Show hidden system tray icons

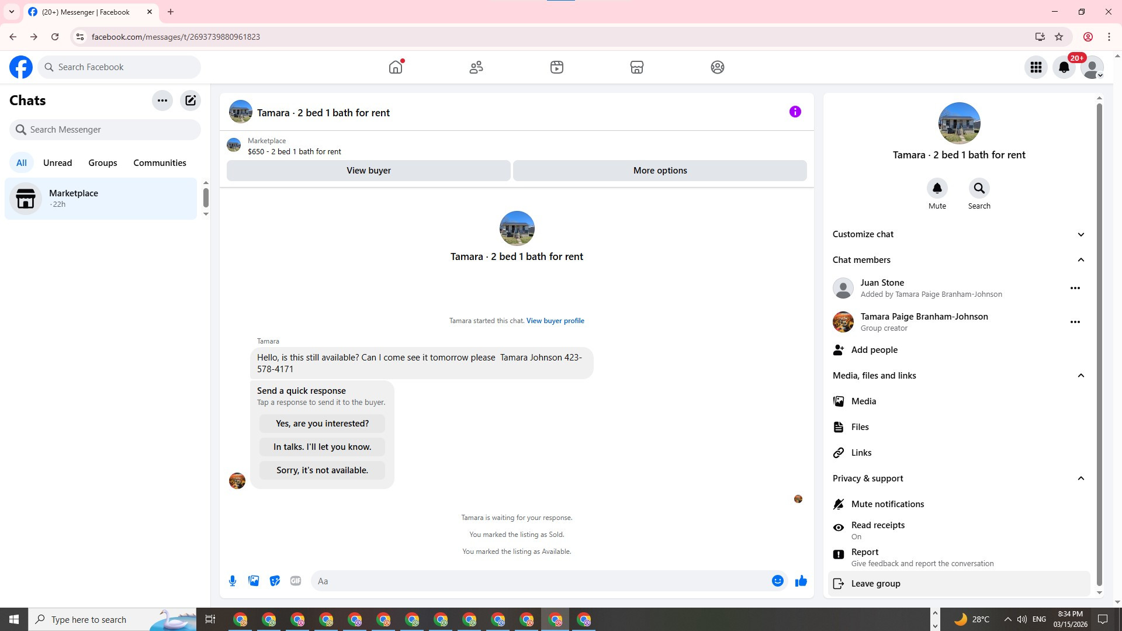[1007, 619]
